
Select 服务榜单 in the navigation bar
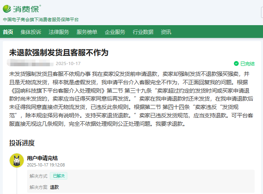[87, 32]
